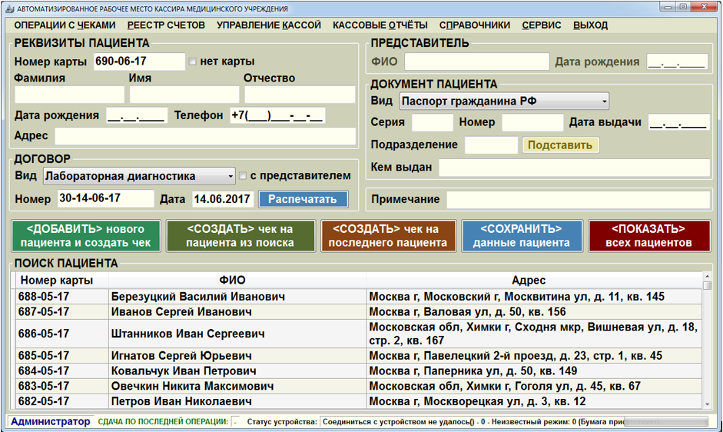Click the device status message in status bar
The image size is (723, 432).
pyautogui.click(x=473, y=421)
